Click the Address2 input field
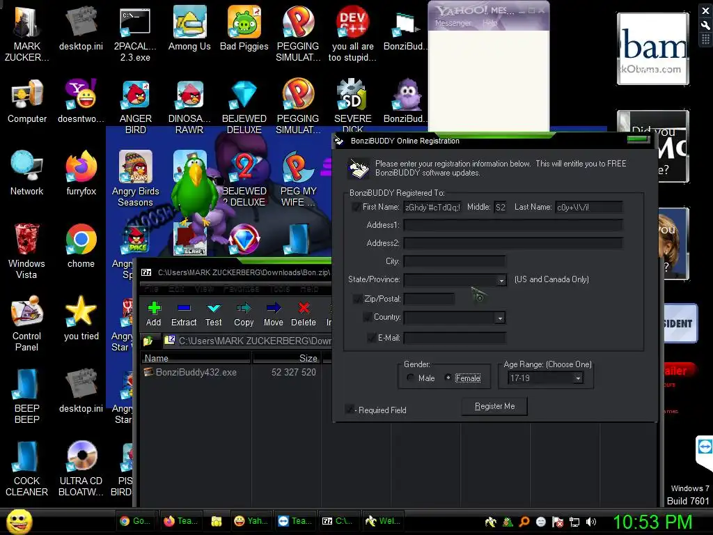The width and height of the screenshot is (713, 535). click(x=513, y=243)
